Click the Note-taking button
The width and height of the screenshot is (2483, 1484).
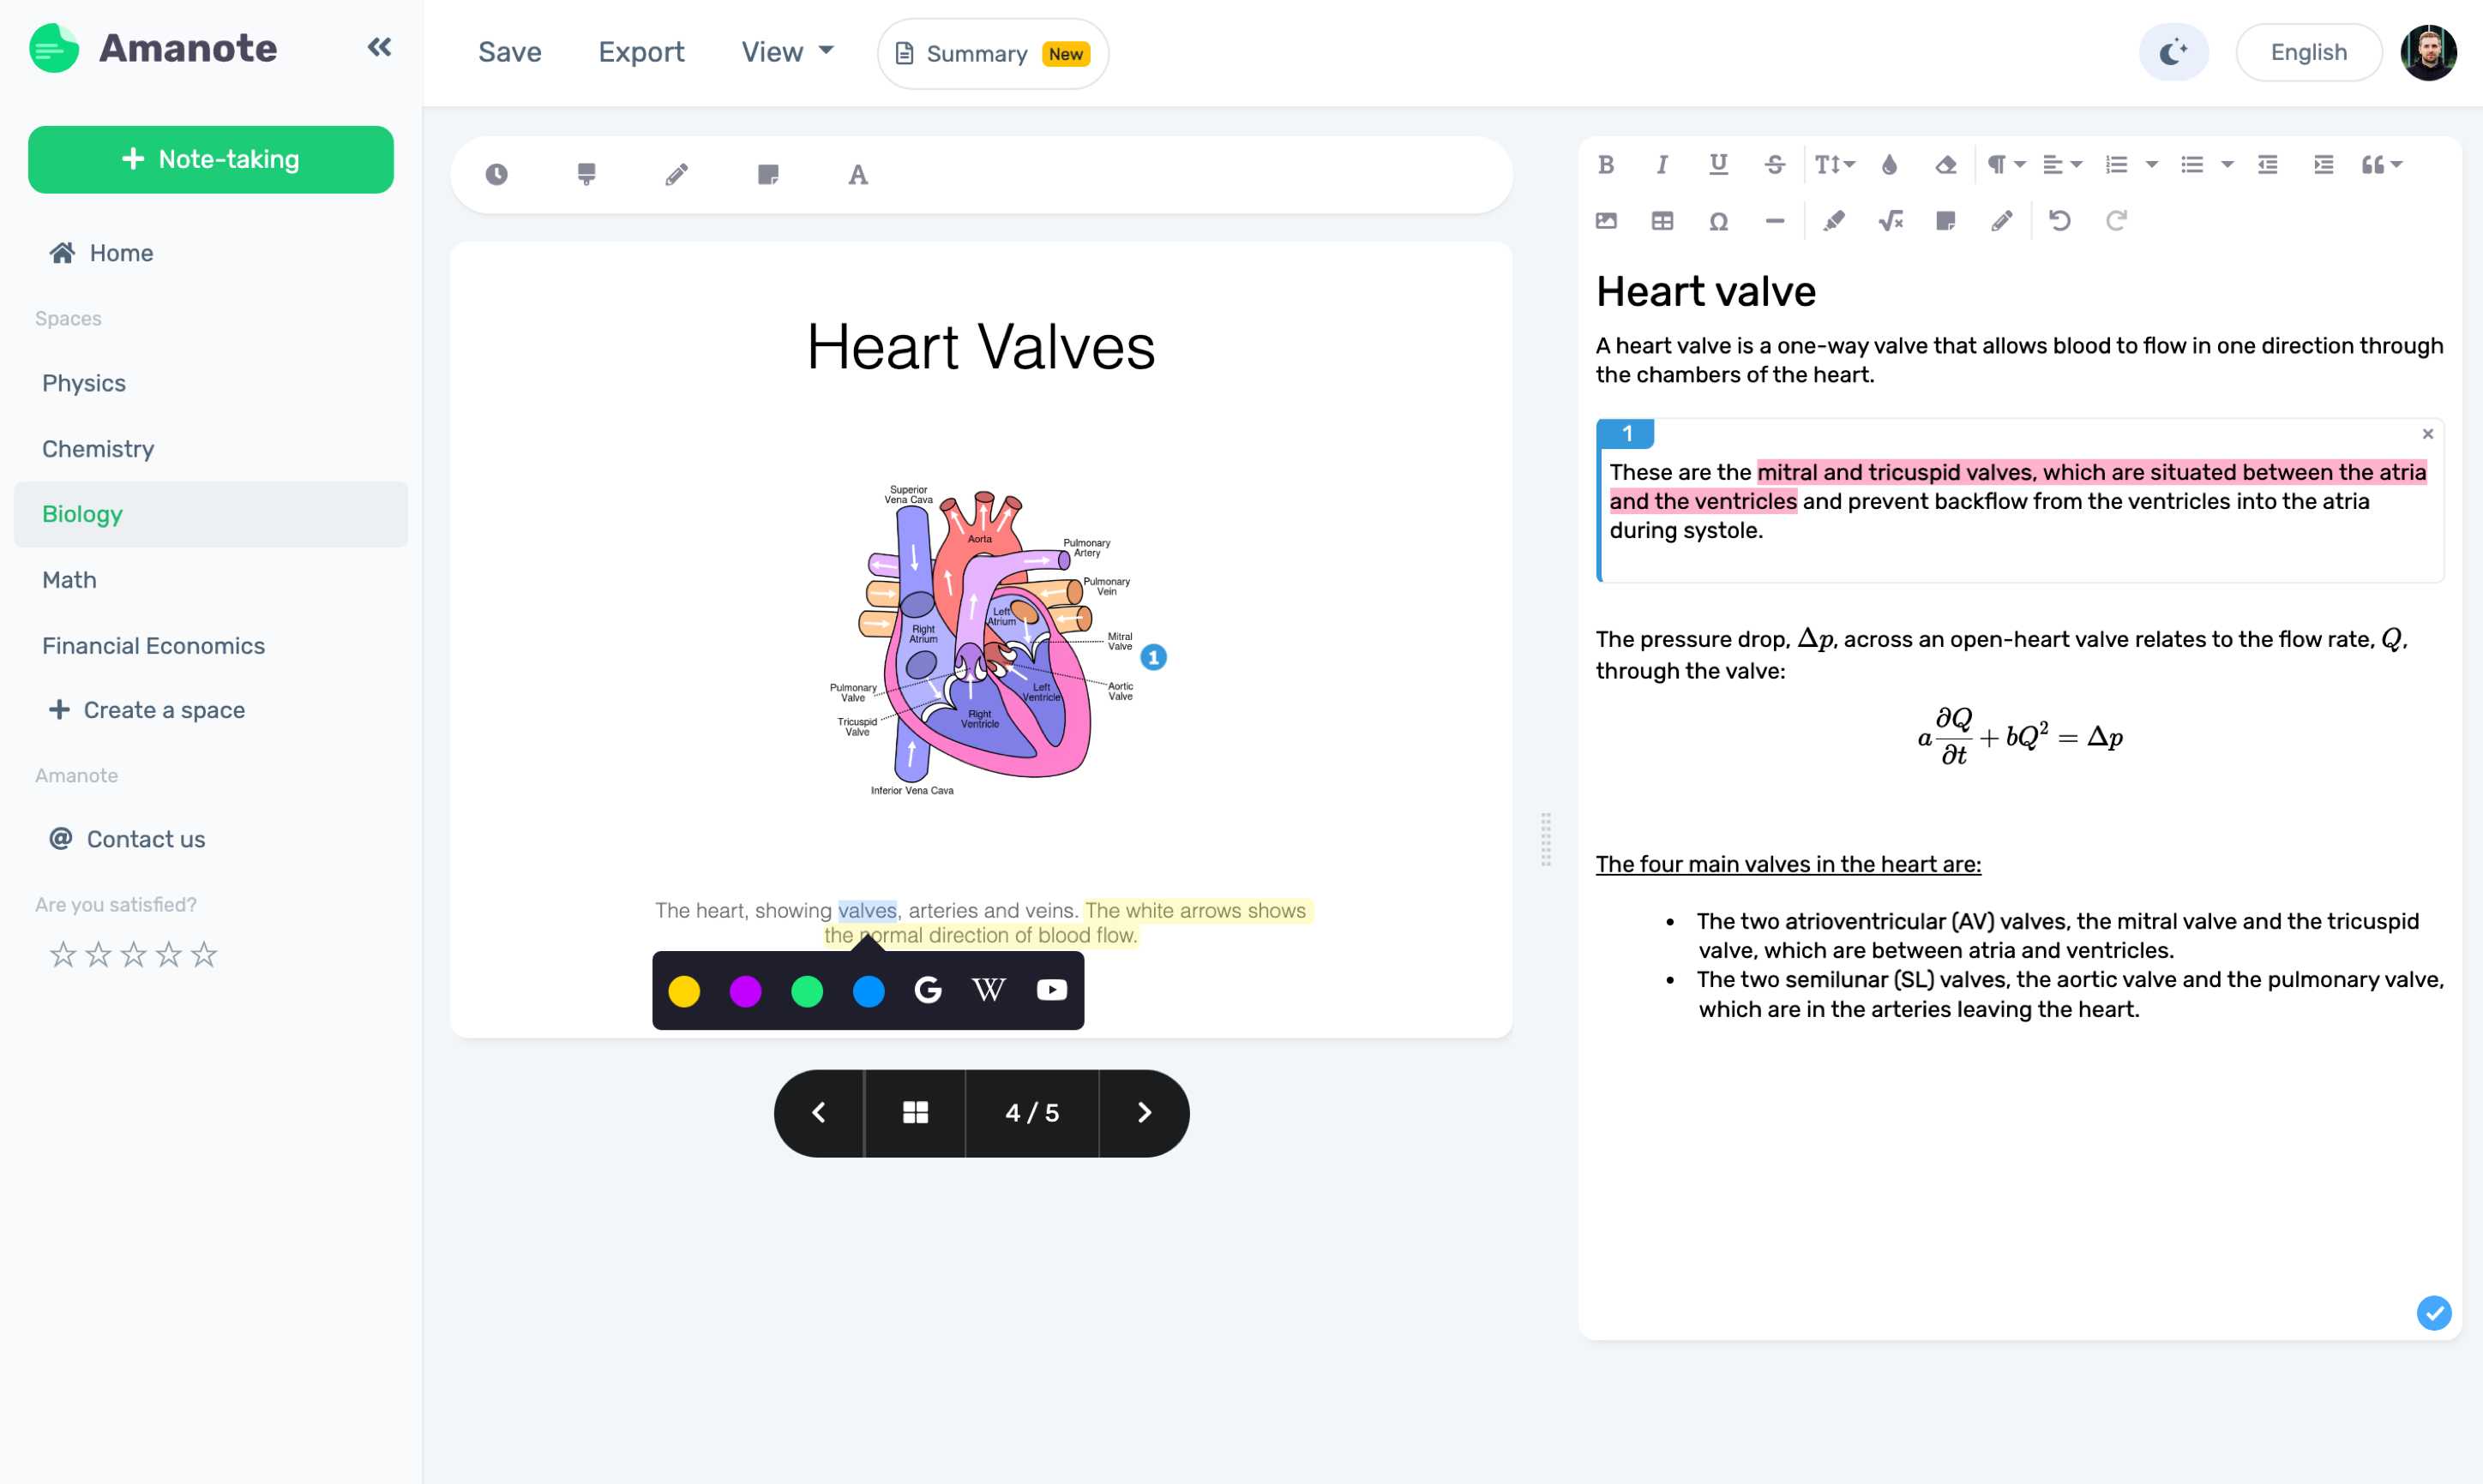pos(210,159)
